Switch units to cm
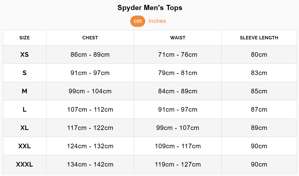The image size is (299, 176). [x=138, y=21]
